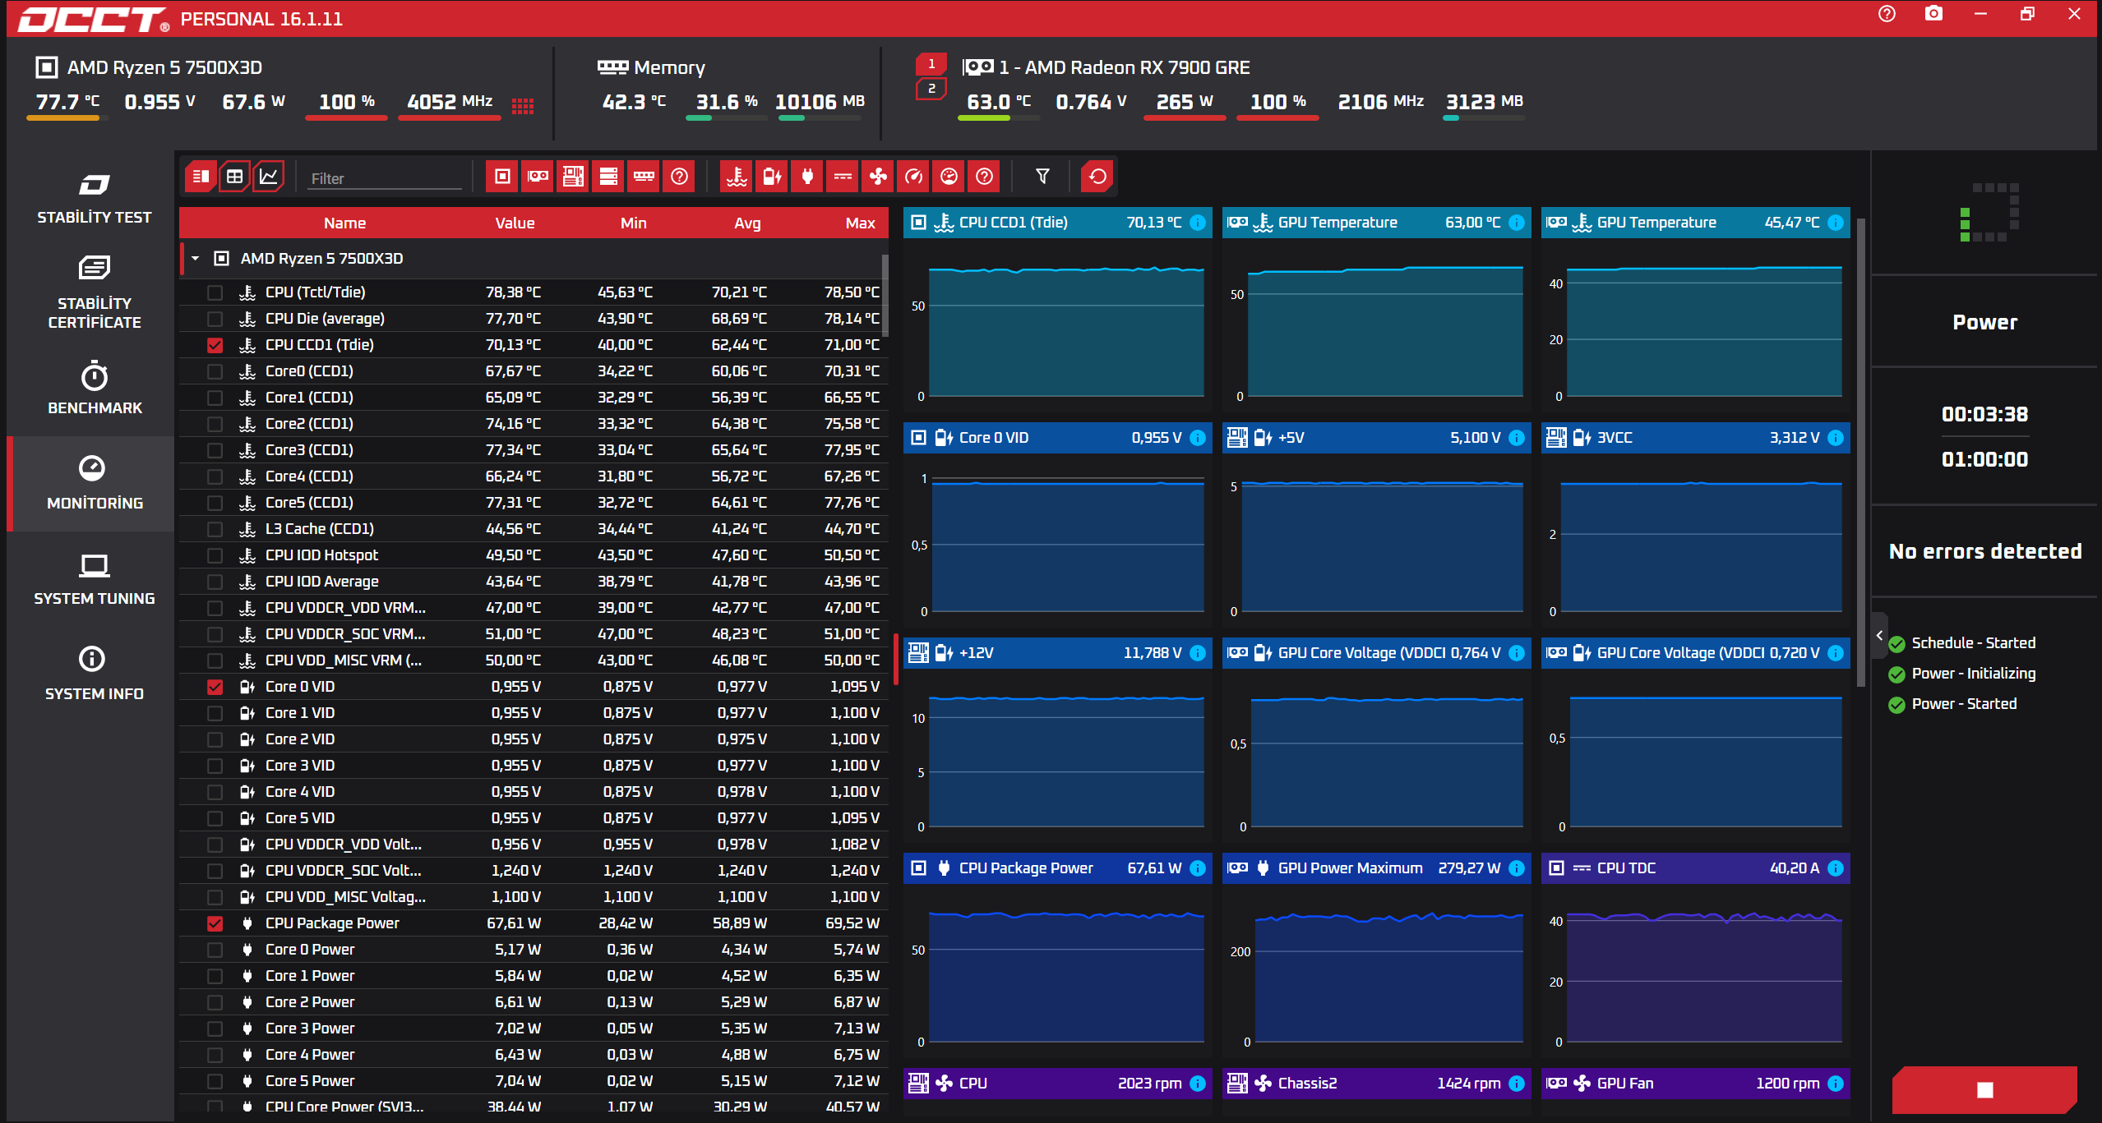Open info for the Chassis2 fan graph
This screenshot has width=2102, height=1123.
[x=1517, y=1084]
